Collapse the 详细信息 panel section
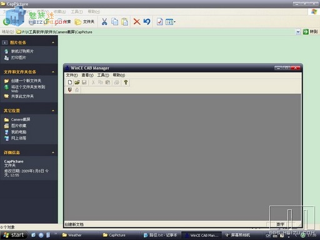 (x=53, y=152)
